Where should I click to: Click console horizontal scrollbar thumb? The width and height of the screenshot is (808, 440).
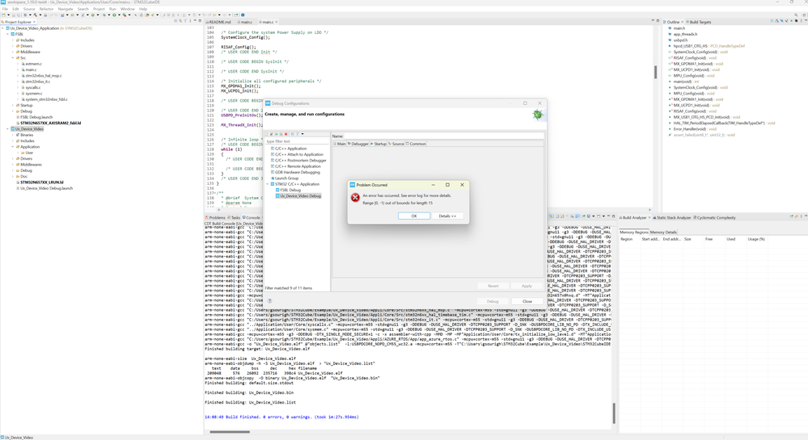tap(230, 432)
